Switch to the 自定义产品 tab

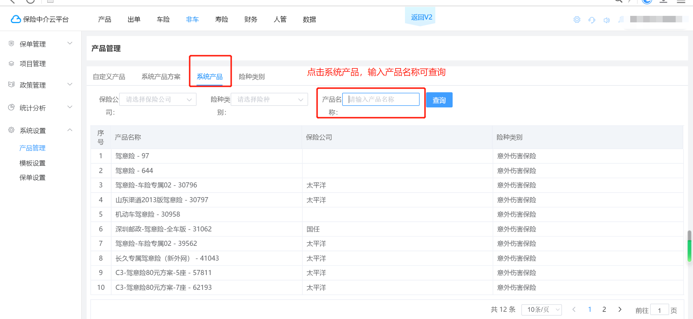(109, 77)
